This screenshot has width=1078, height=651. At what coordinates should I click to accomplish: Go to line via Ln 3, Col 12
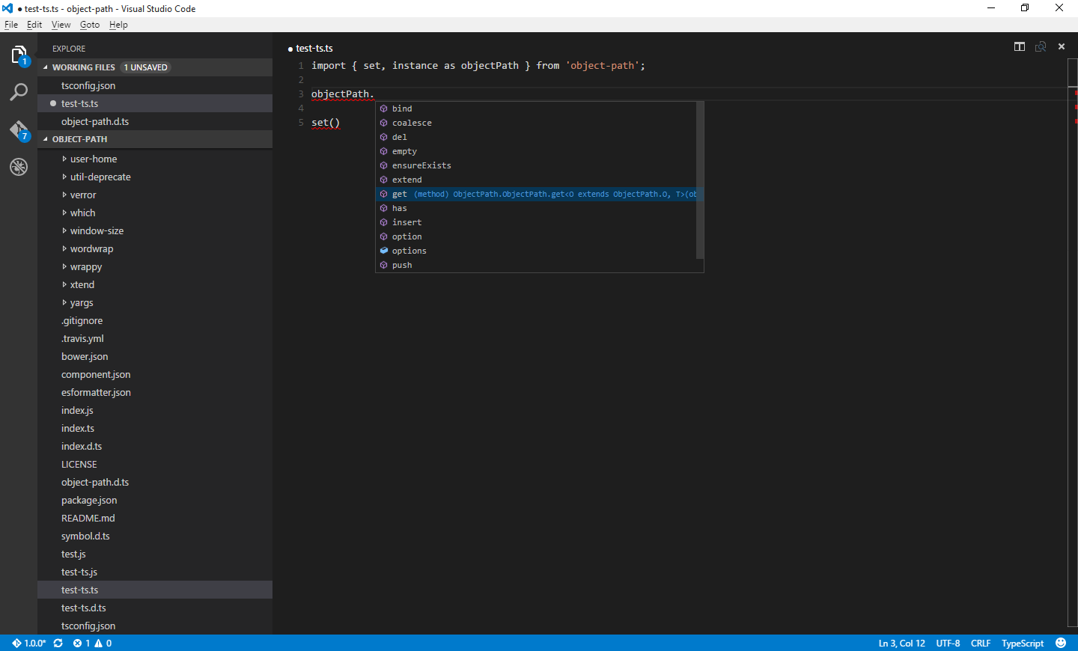[901, 643]
